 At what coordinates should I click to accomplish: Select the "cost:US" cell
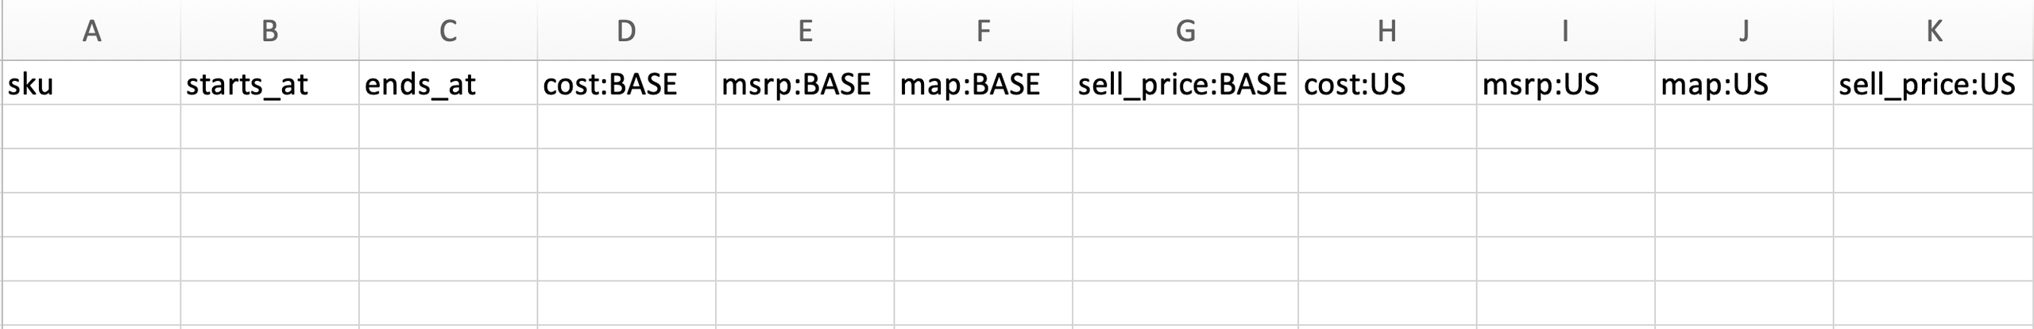1387,83
